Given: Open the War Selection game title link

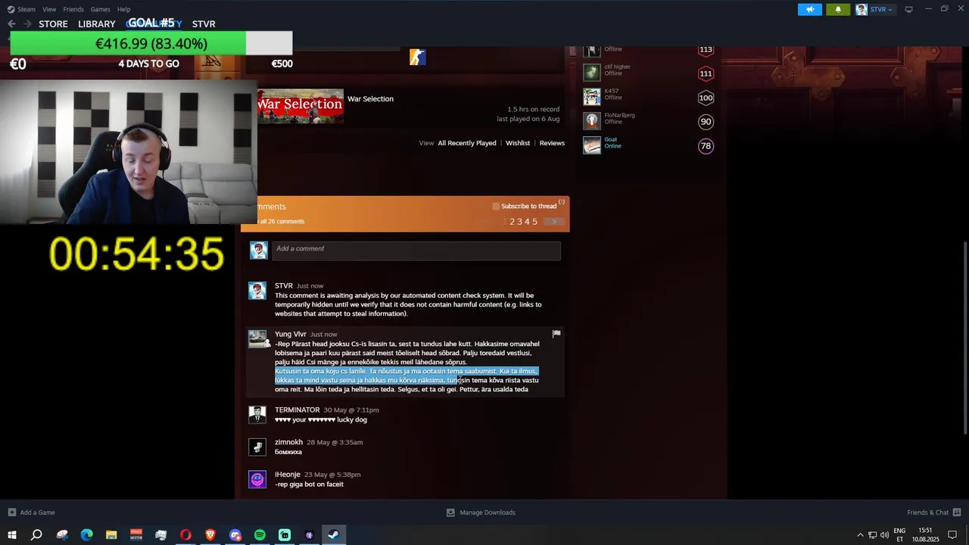Looking at the screenshot, I should [370, 98].
